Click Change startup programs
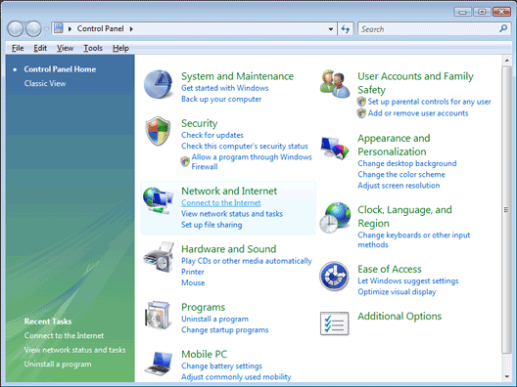Viewport: 517px width, 387px height. coord(225,329)
